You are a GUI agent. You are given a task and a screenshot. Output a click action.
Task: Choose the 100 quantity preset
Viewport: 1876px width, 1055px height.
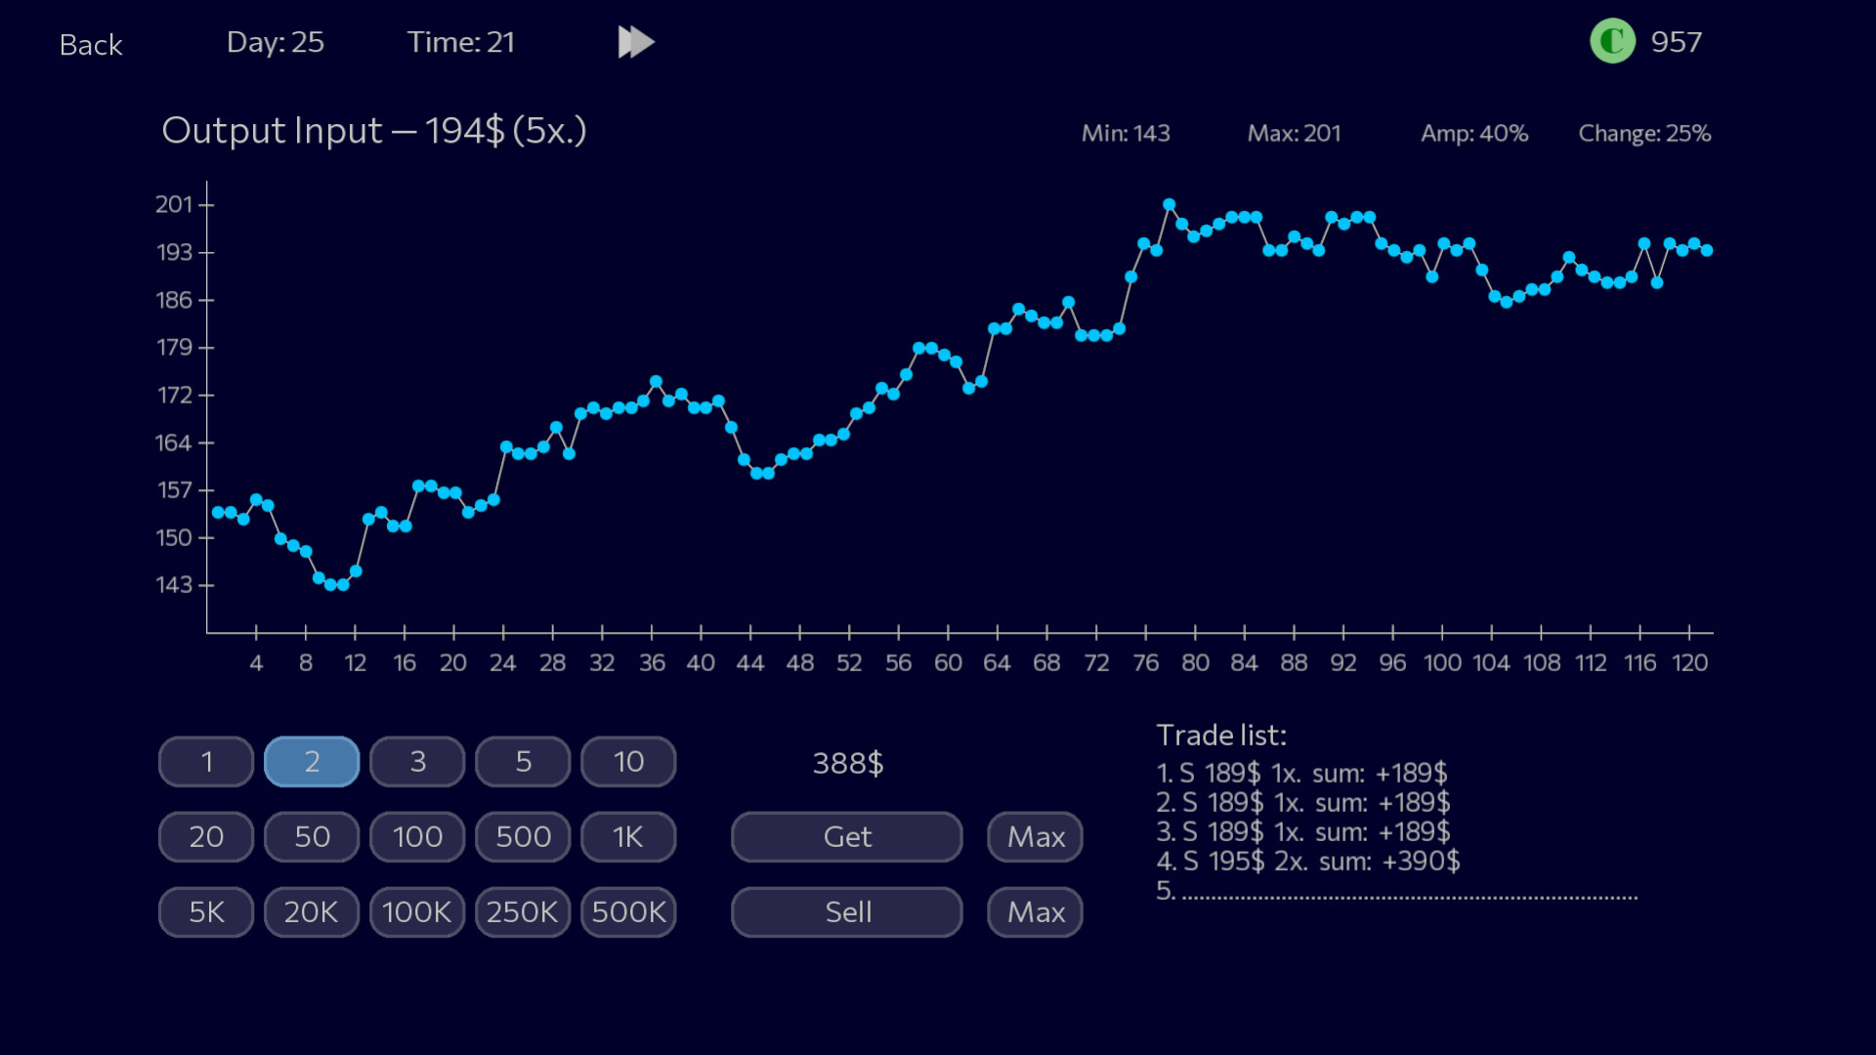coord(417,836)
